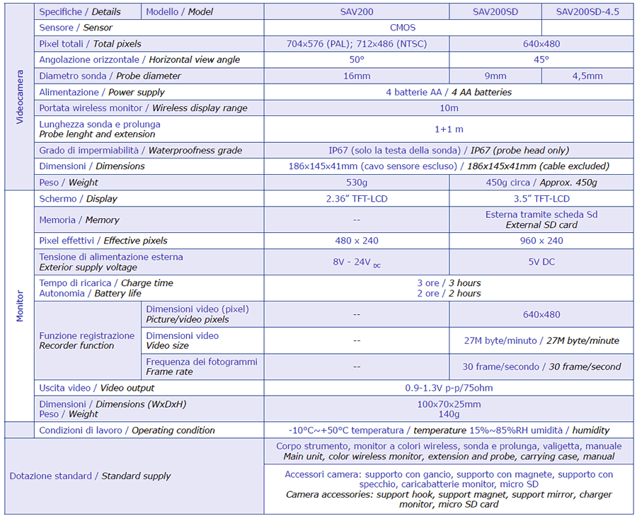Select the 5V DC supply voltage cell
The height and width of the screenshot is (516, 637).
tap(541, 262)
